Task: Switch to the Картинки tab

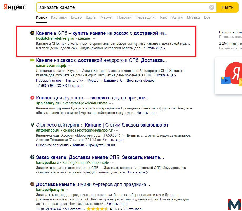Action: click(59, 17)
